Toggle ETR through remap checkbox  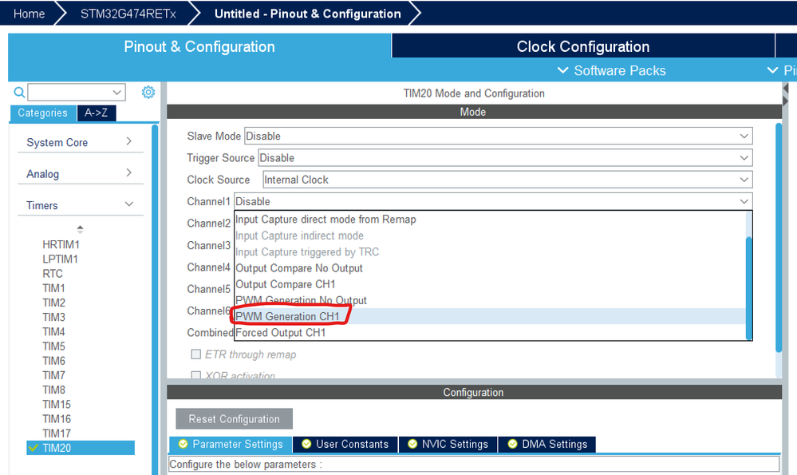195,354
